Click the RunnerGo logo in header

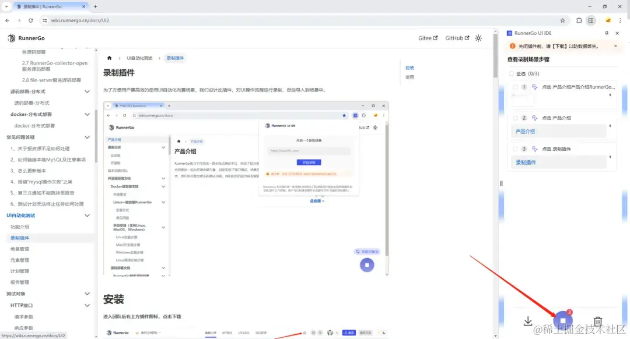pyautogui.click(x=26, y=38)
